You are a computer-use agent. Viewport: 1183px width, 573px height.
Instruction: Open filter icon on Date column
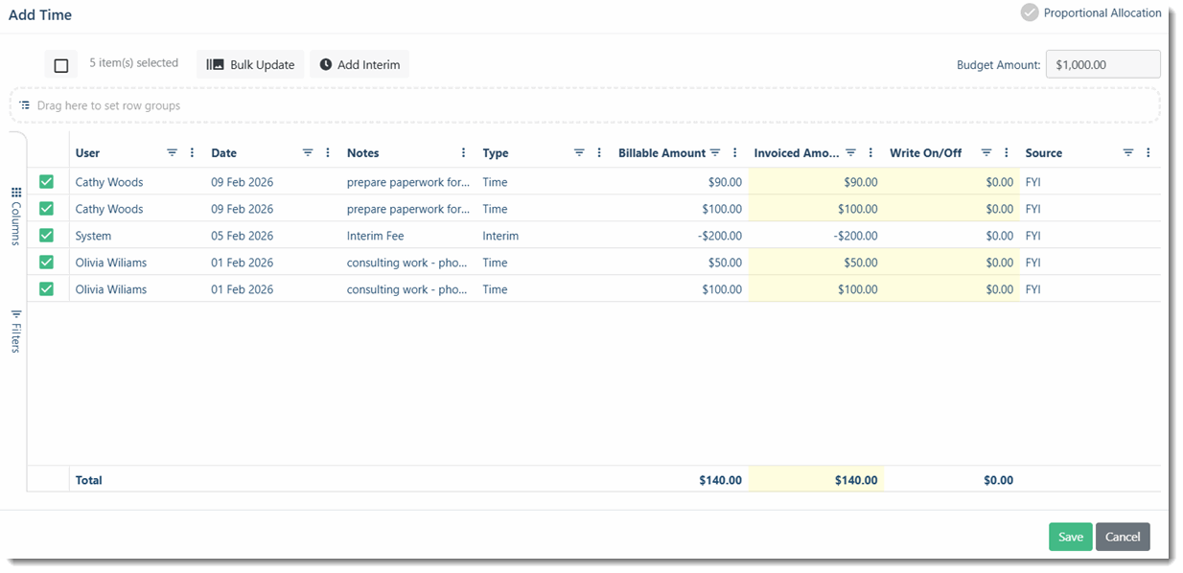(x=309, y=153)
